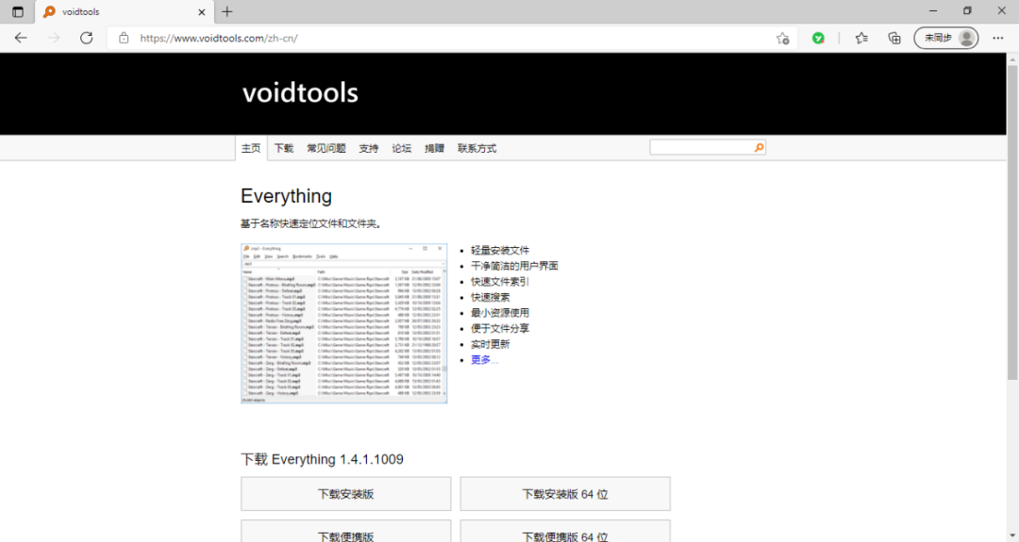The height and width of the screenshot is (542, 1019).
Task: Open the 下载 navigation item
Action: [283, 148]
